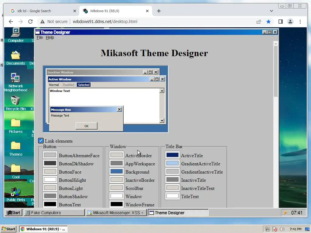Click the key tray icon beside 07:41
Viewport: 311px width, 233px height.
[285, 213]
